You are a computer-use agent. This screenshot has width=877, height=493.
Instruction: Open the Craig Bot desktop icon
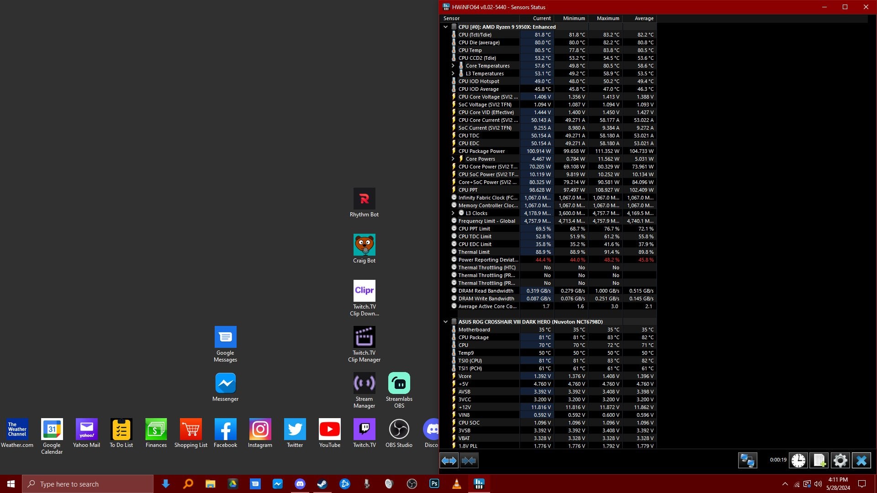[x=364, y=249]
